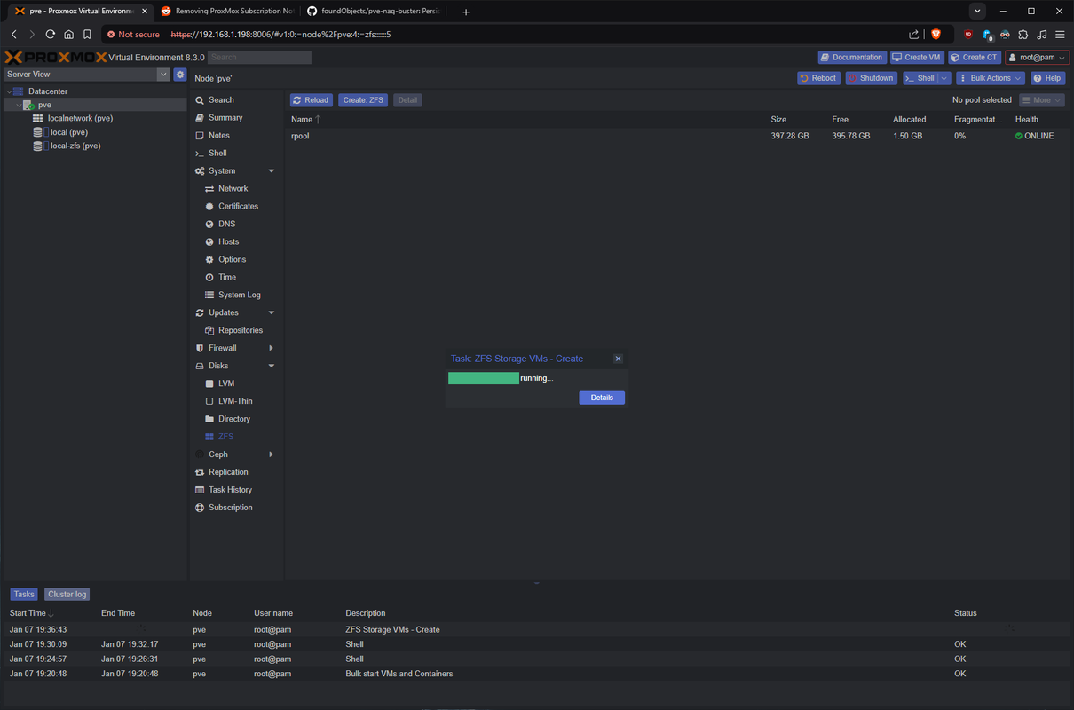
Task: Reload the browser page
Action: 51,34
